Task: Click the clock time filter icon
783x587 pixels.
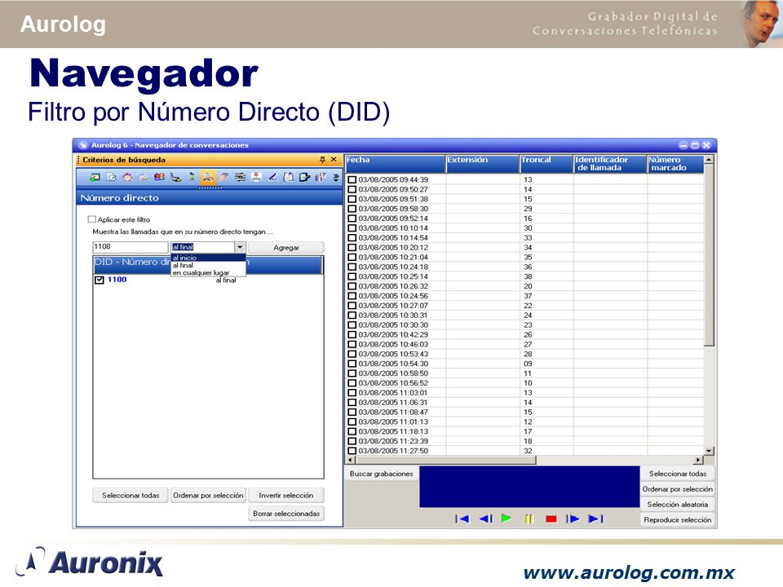Action: pyautogui.click(x=127, y=177)
